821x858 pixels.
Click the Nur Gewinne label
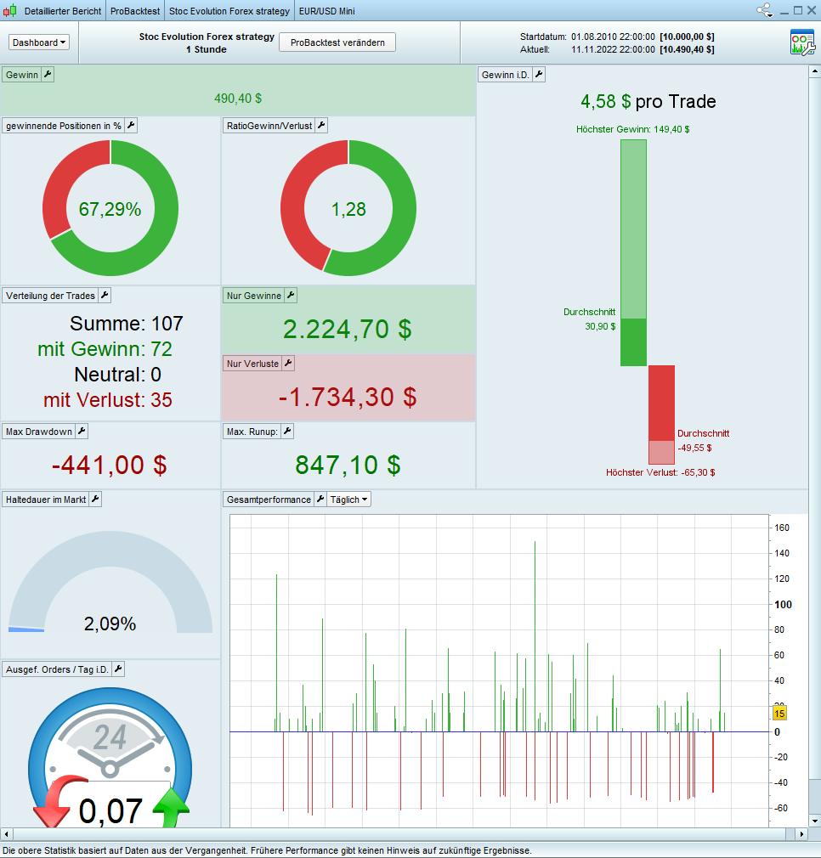(254, 296)
